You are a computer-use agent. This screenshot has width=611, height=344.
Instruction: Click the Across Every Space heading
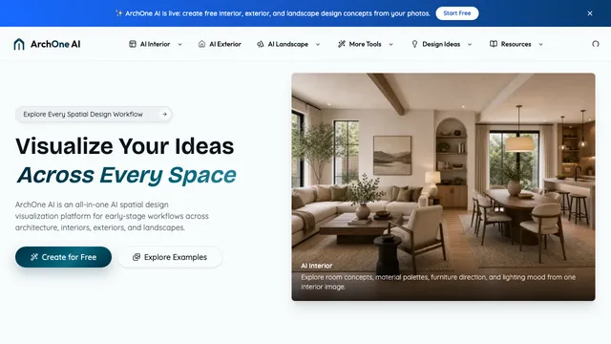coord(126,175)
